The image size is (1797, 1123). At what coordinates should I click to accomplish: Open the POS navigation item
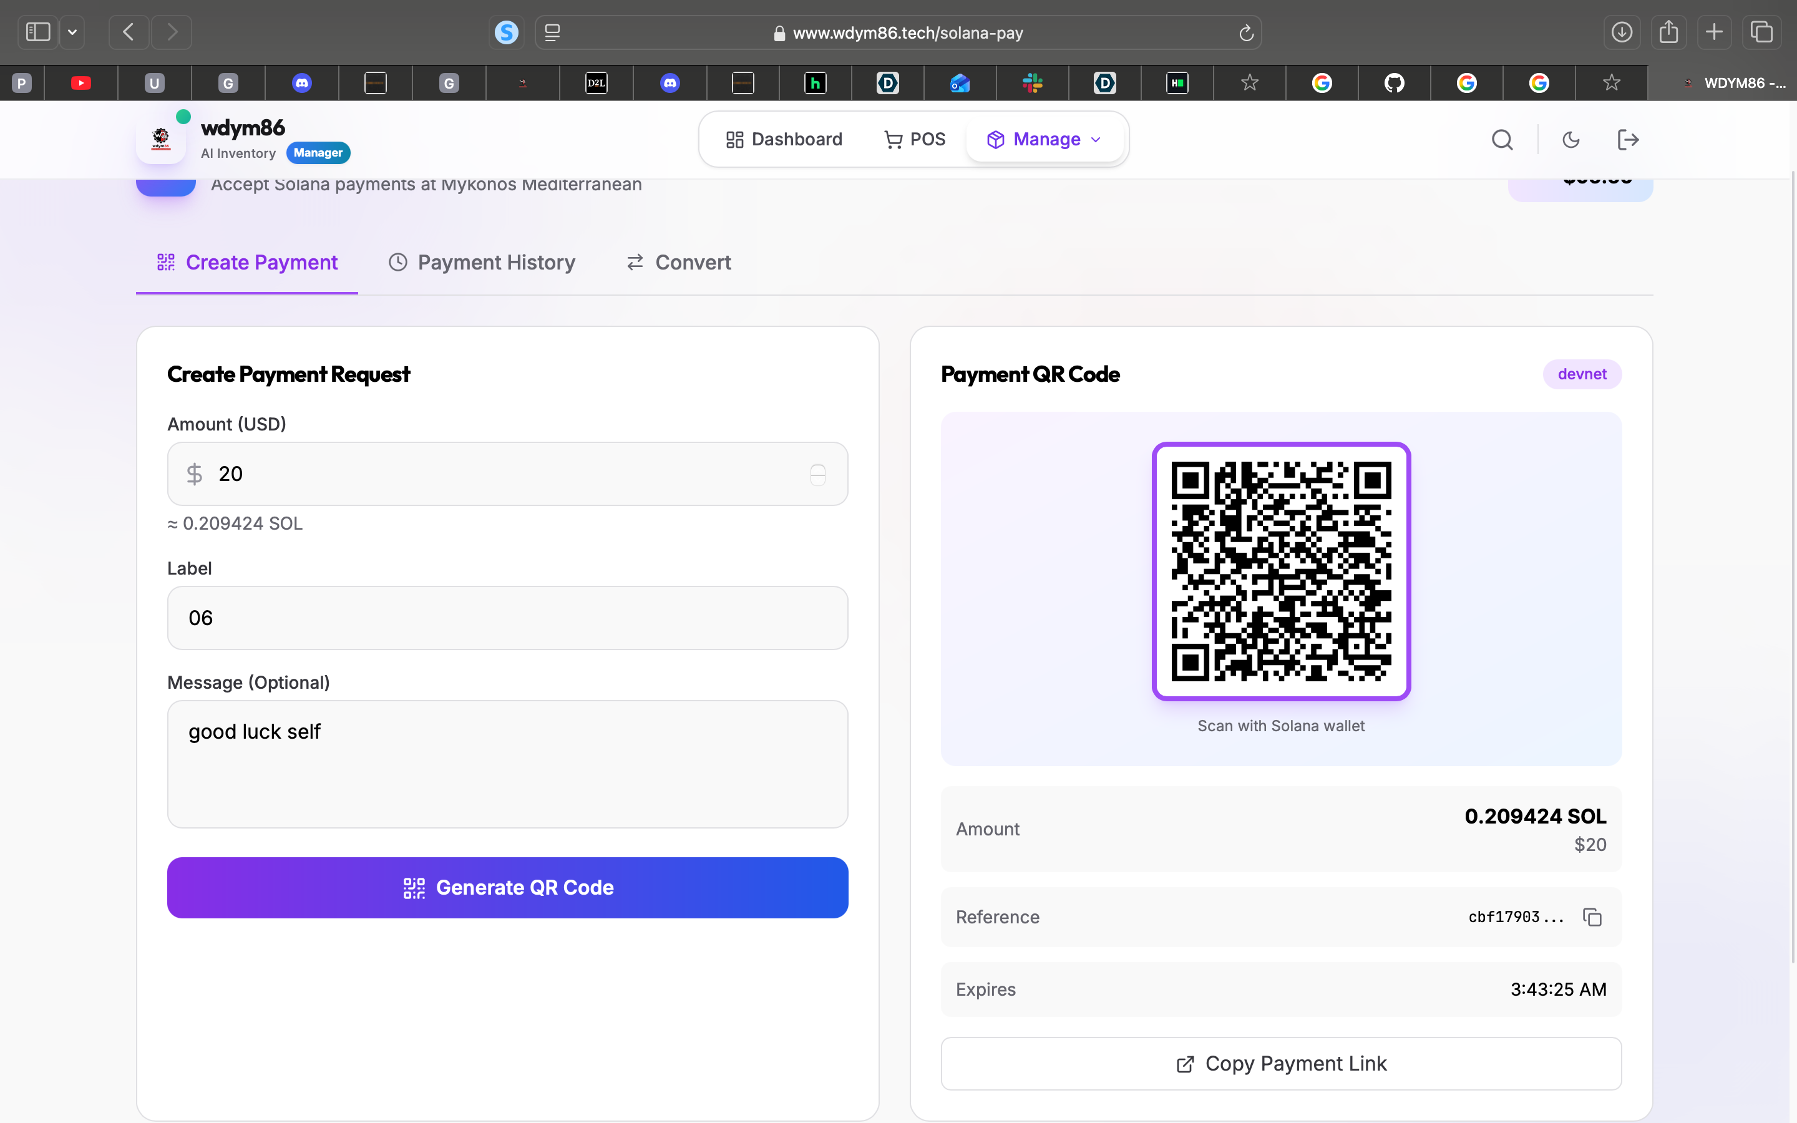click(x=915, y=140)
